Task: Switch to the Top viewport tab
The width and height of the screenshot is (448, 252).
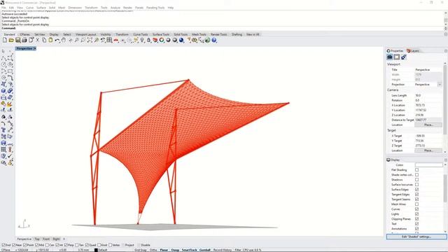Action: pyautogui.click(x=37, y=239)
